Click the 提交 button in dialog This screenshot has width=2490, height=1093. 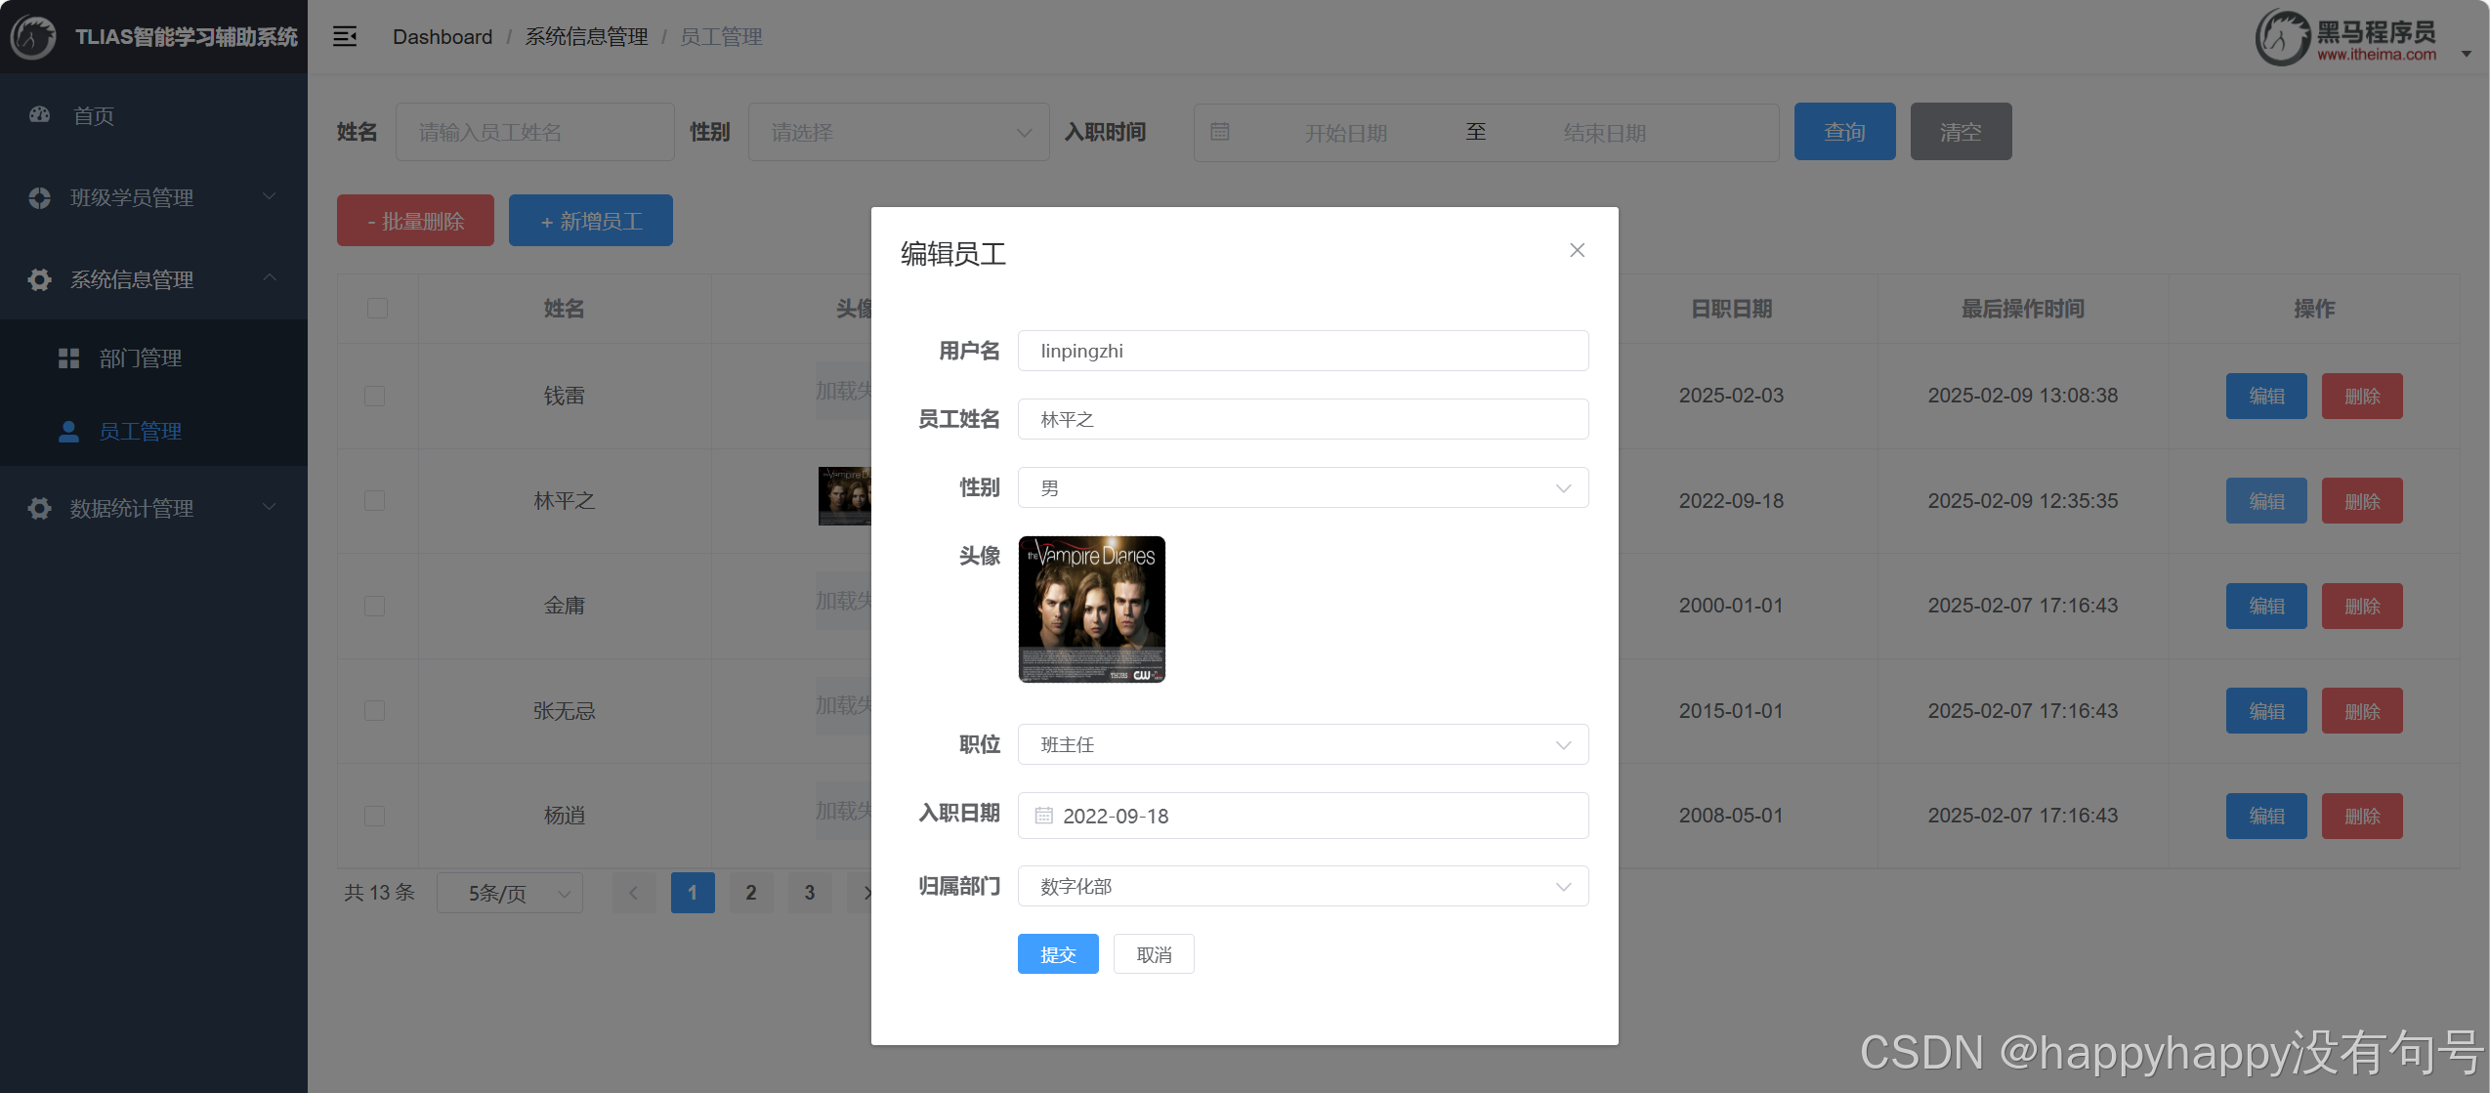pyautogui.click(x=1057, y=954)
